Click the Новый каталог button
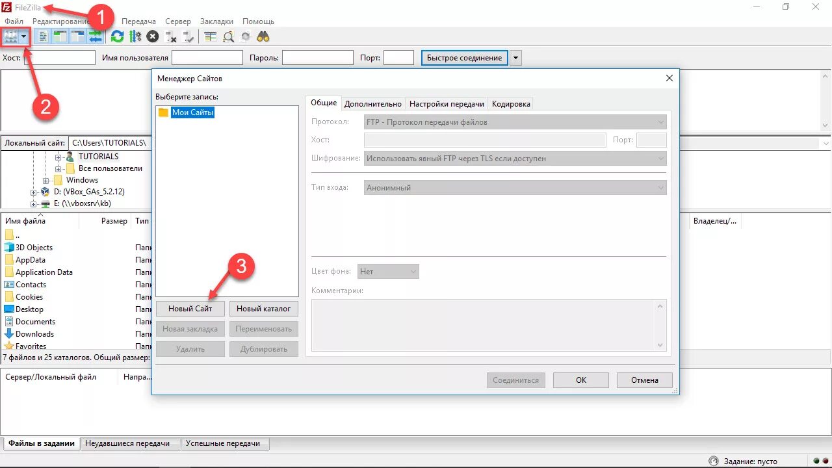Screen dimensions: 832x468 [264, 309]
